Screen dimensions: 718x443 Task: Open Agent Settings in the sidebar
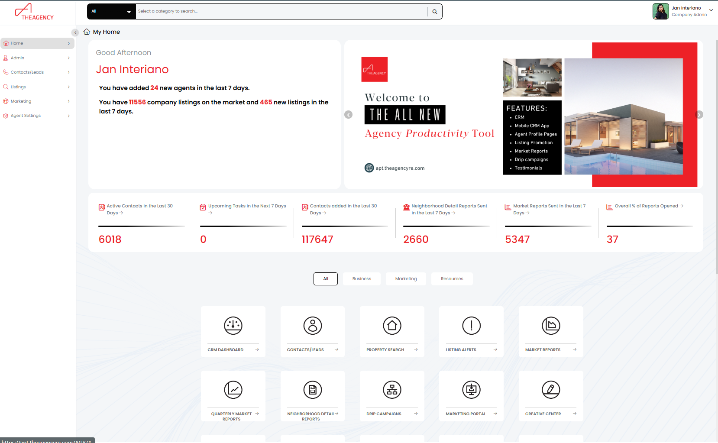point(37,116)
